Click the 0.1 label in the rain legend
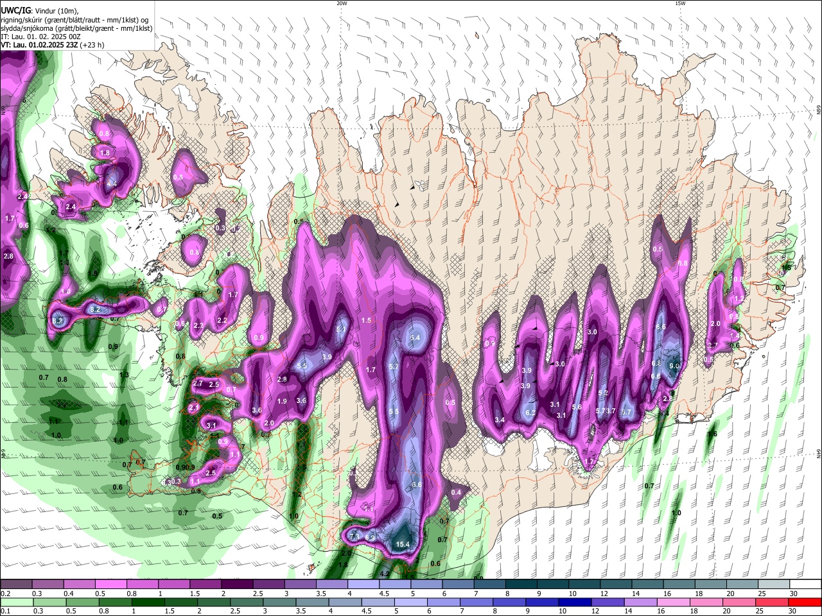 click(5, 612)
